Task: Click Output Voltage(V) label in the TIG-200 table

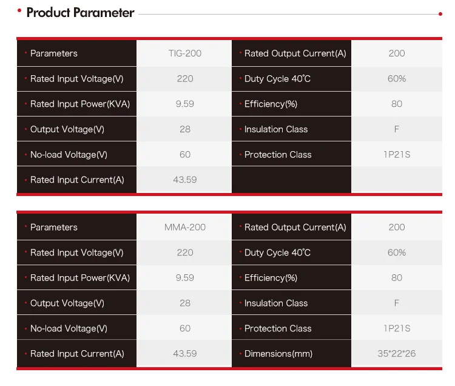Action: 67,129
